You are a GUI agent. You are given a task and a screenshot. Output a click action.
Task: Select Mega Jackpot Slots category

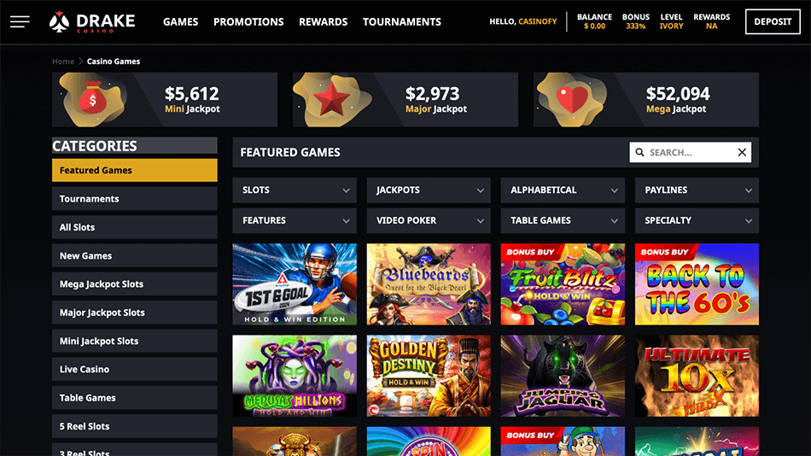(135, 284)
